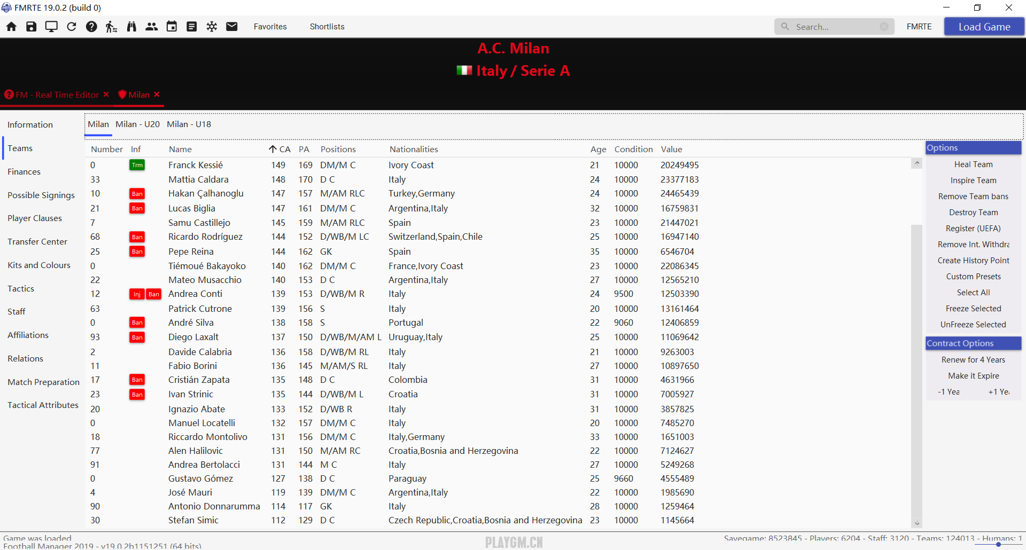Sort by the Value column header
The image size is (1026, 550).
click(672, 150)
